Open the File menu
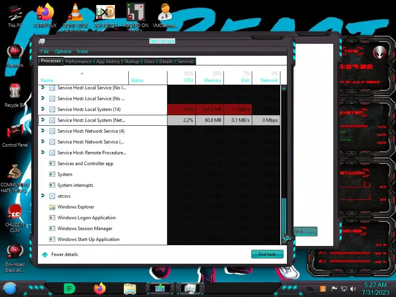Image resolution: width=396 pixels, height=297 pixels. pos(44,51)
